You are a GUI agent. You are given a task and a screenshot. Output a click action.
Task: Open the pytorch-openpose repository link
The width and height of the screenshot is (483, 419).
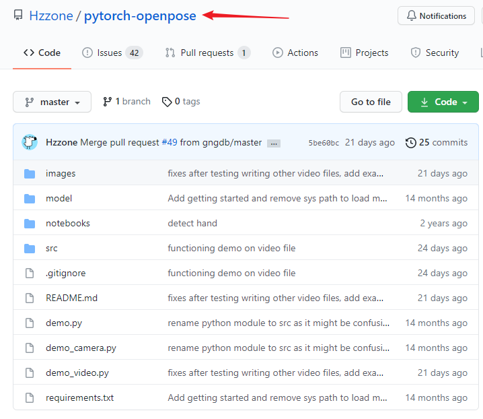pos(140,15)
